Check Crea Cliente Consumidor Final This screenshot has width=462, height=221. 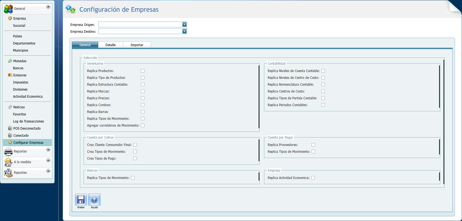click(x=135, y=145)
